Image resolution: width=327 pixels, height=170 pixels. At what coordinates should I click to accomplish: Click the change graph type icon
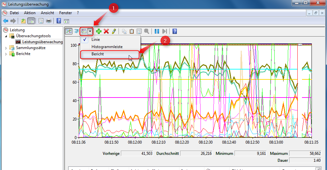click(x=84, y=31)
